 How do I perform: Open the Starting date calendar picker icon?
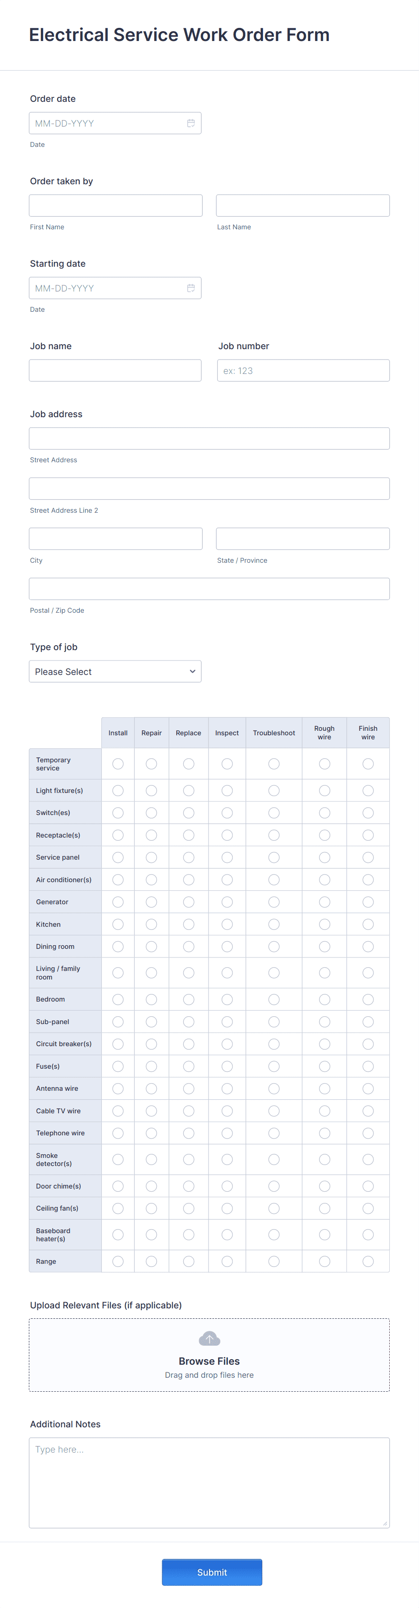(191, 288)
